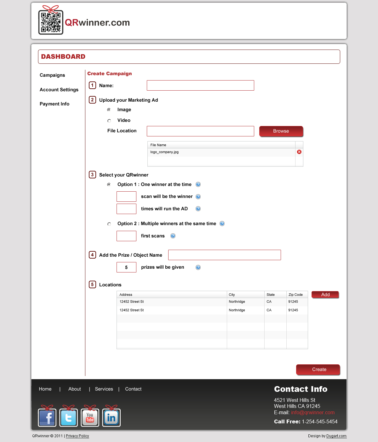The height and width of the screenshot is (442, 378).
Task: Go to Services in footer navigation
Action: pyautogui.click(x=104, y=389)
